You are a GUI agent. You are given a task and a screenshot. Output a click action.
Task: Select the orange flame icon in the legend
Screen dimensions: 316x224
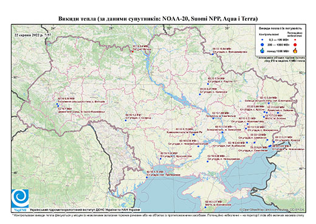(295, 51)
